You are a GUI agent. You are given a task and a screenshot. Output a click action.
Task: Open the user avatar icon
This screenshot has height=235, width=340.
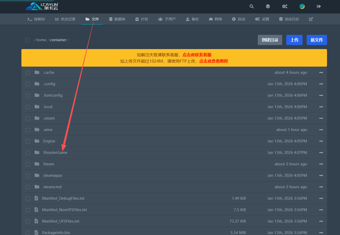click(302, 6)
